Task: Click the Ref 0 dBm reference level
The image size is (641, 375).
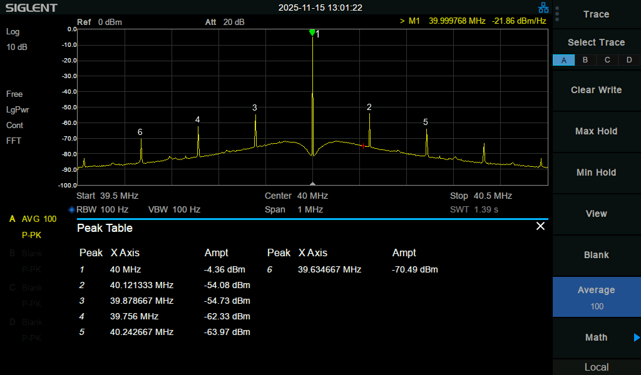Action: coord(100,22)
